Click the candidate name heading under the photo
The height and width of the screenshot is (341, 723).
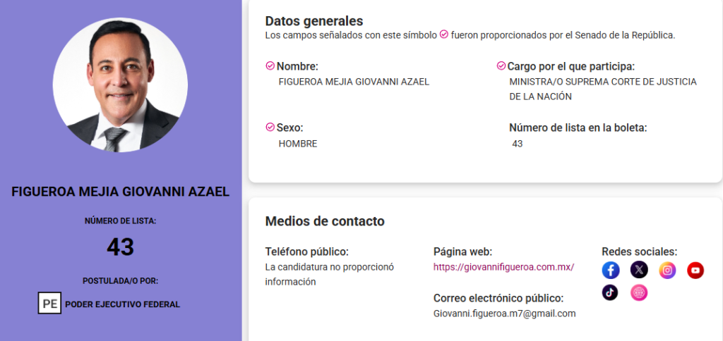point(120,192)
